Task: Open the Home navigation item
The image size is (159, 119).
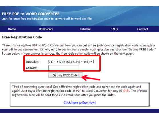Action: [12, 29]
